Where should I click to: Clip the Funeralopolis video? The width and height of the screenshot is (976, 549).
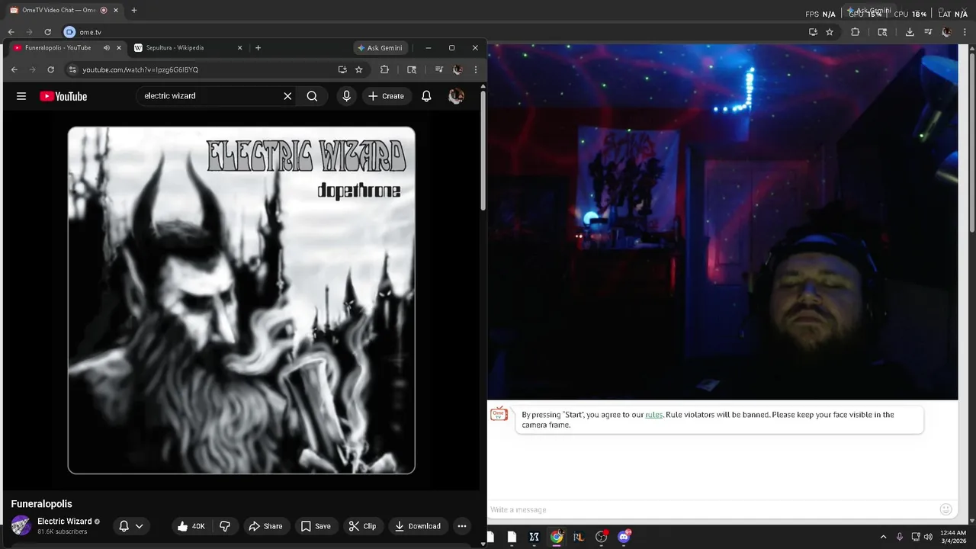click(x=362, y=526)
